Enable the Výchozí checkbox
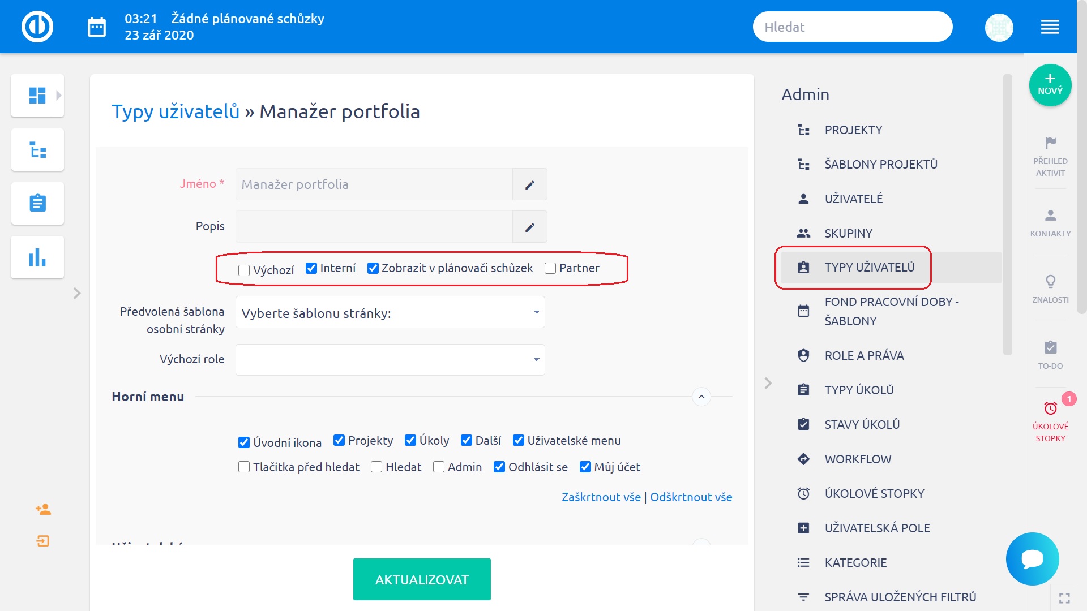Viewport: 1087px width, 611px height. click(x=244, y=270)
